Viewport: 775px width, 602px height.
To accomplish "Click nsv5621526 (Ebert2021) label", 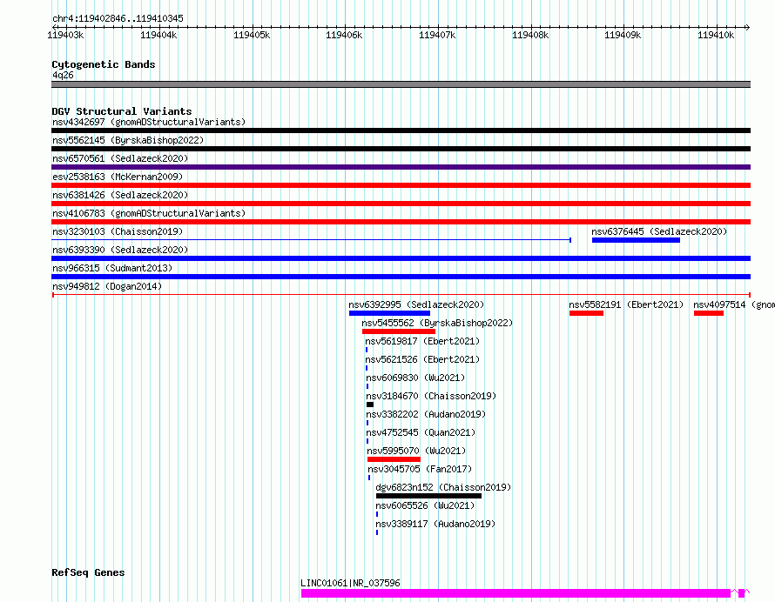I will pos(422,359).
